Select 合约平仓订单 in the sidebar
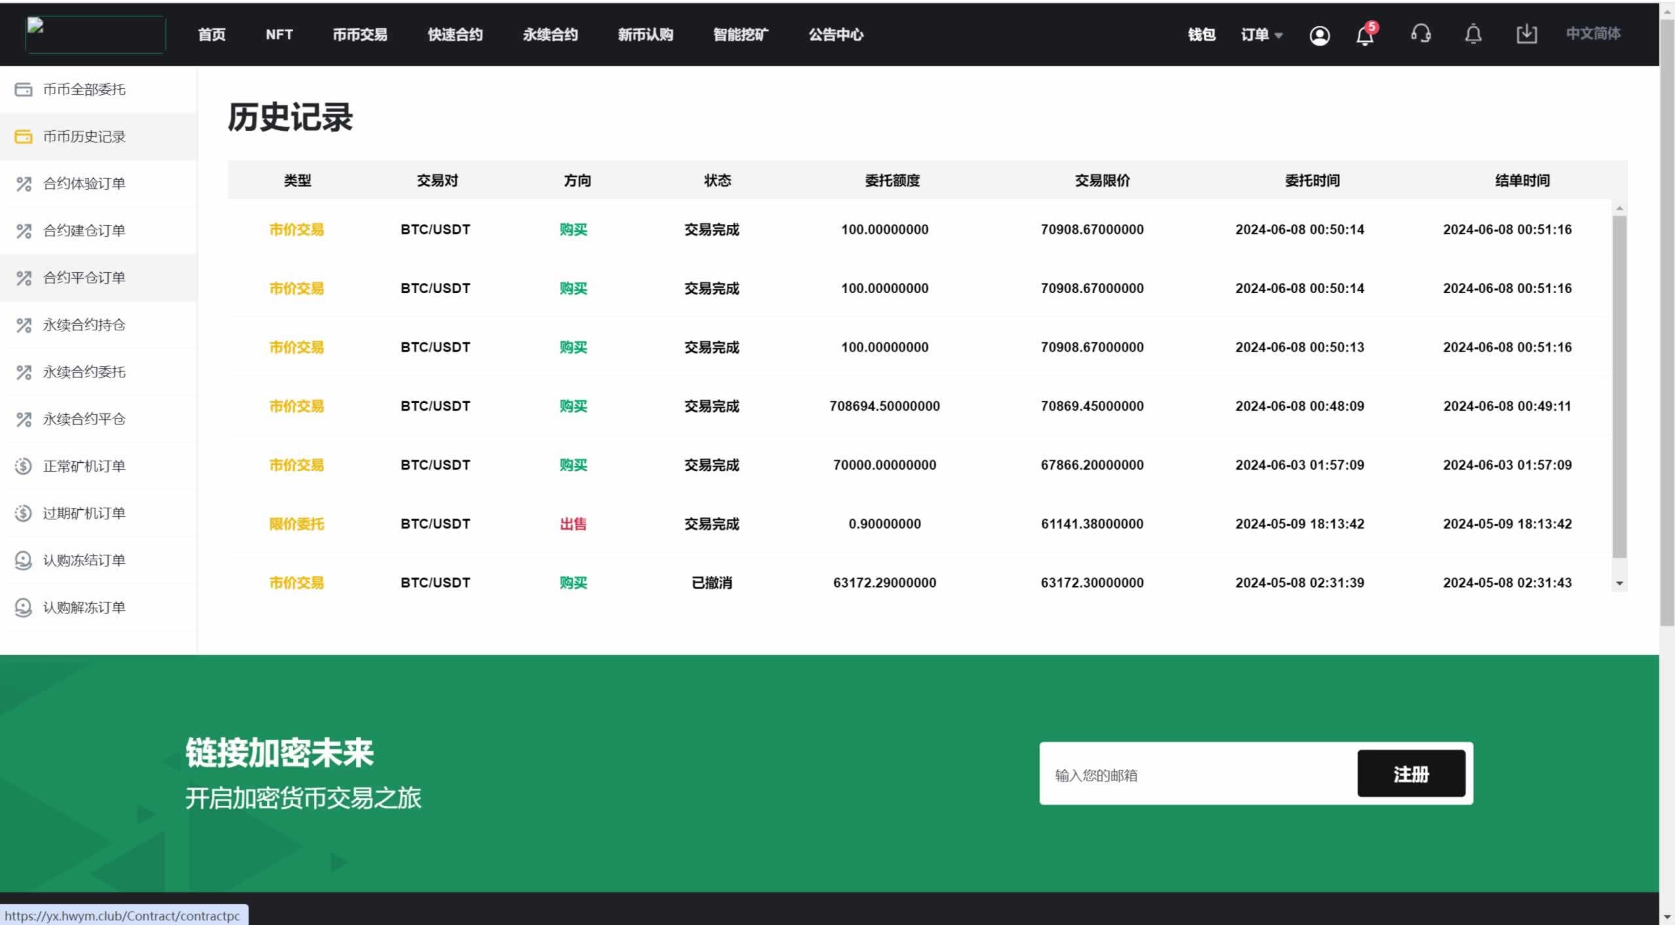This screenshot has width=1675, height=925. (84, 278)
